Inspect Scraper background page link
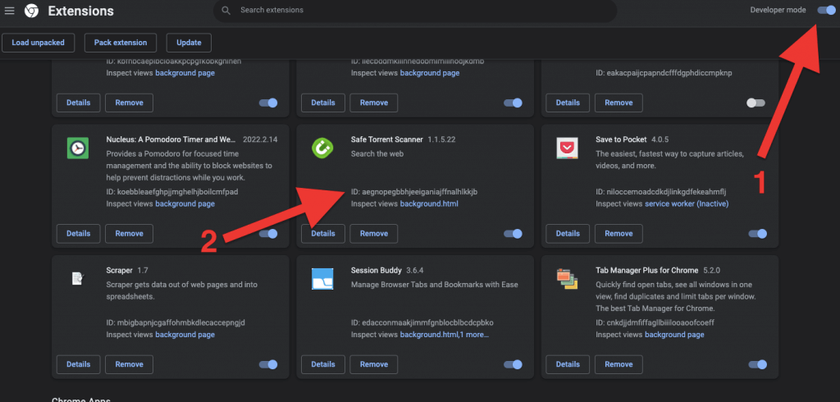840x402 pixels. coord(185,335)
